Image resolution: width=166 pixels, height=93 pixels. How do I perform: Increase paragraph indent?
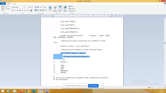[38, 7]
